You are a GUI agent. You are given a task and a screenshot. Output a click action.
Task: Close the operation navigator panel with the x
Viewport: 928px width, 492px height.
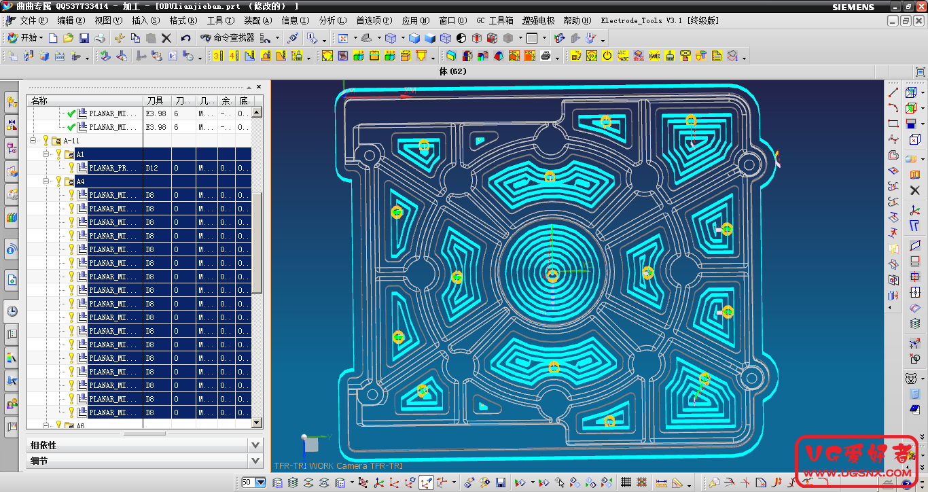[x=258, y=86]
